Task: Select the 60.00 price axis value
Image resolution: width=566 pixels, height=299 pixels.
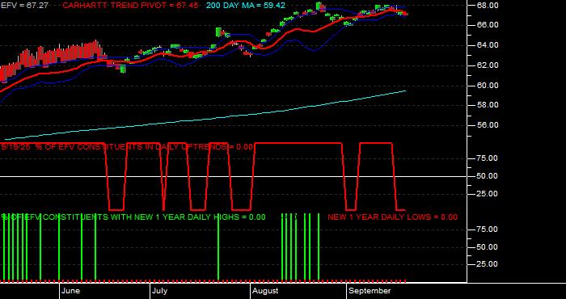Action: (x=488, y=86)
